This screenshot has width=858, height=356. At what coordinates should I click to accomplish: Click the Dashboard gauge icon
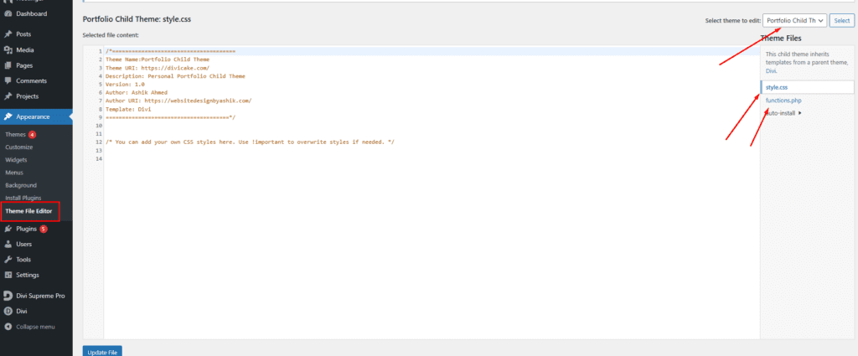(x=8, y=13)
